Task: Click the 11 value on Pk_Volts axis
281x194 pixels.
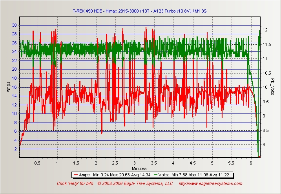Action: coord(265,59)
